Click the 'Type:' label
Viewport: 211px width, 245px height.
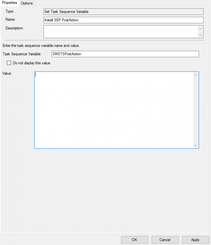pyautogui.click(x=10, y=11)
